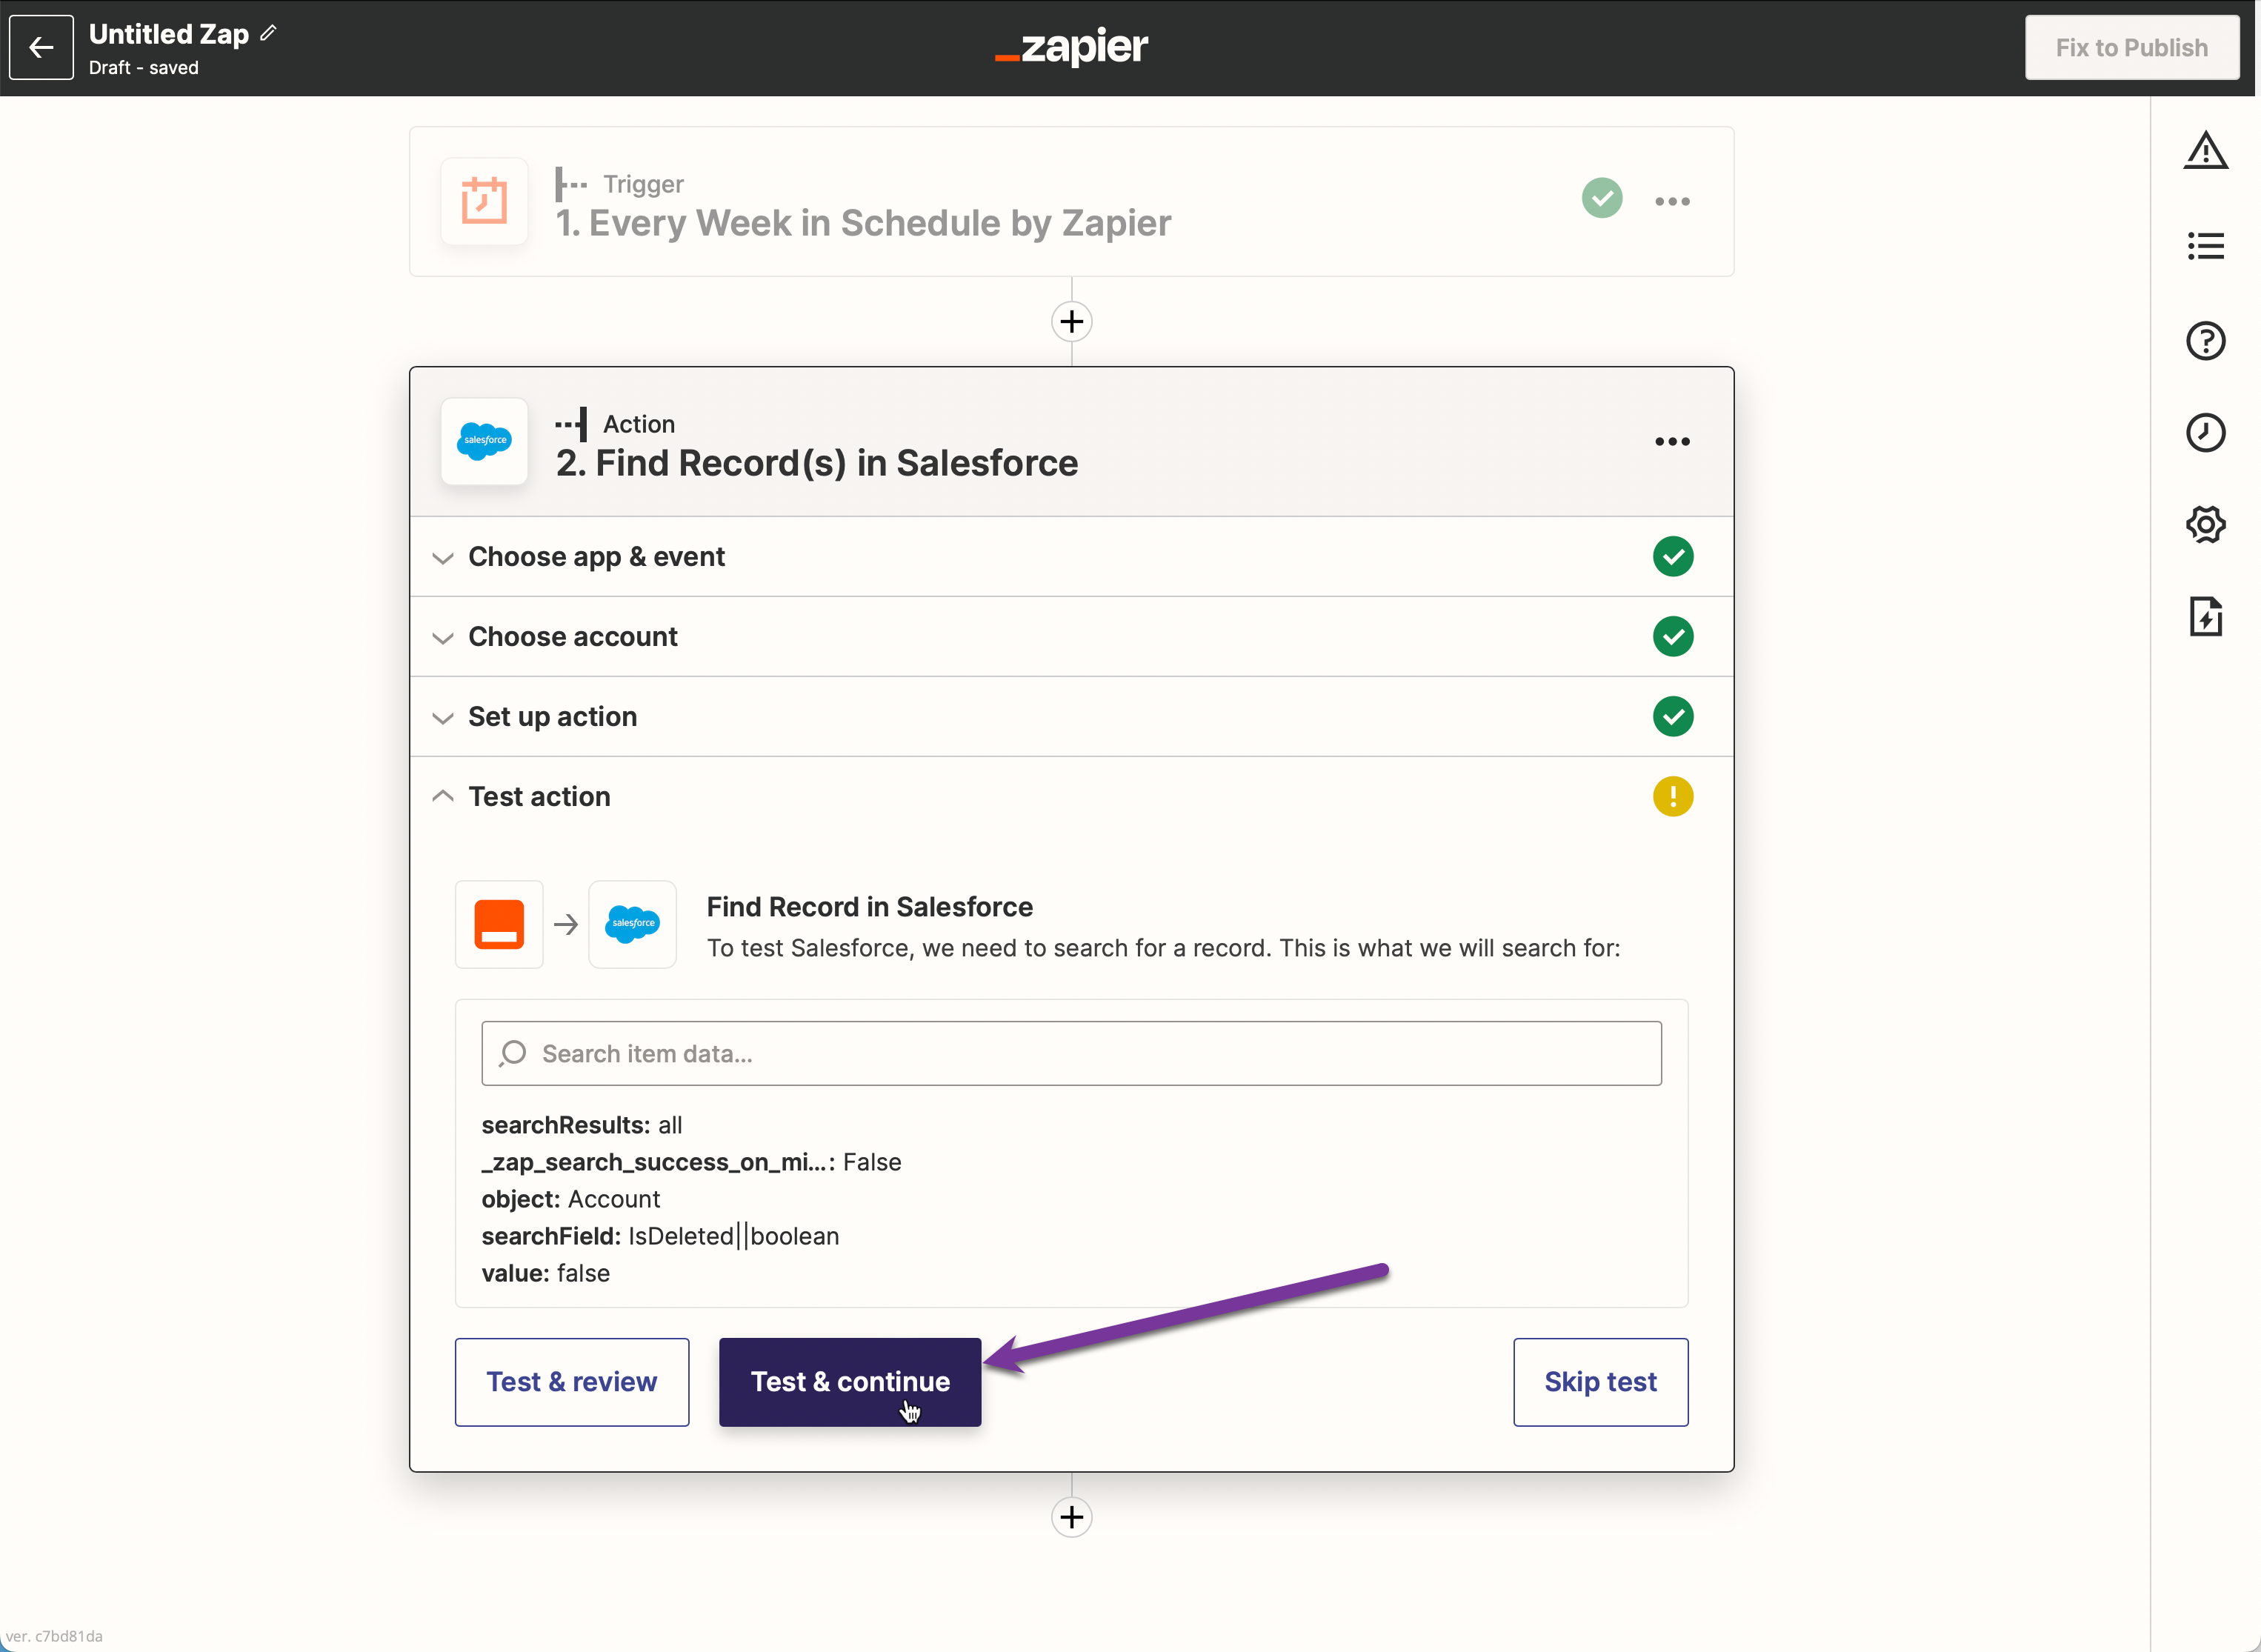
Task: Open the Every Week in Schedule trigger step
Action: (1071, 201)
